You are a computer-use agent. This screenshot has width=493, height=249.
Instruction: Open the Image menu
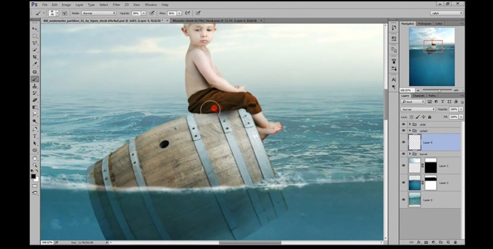point(66,5)
